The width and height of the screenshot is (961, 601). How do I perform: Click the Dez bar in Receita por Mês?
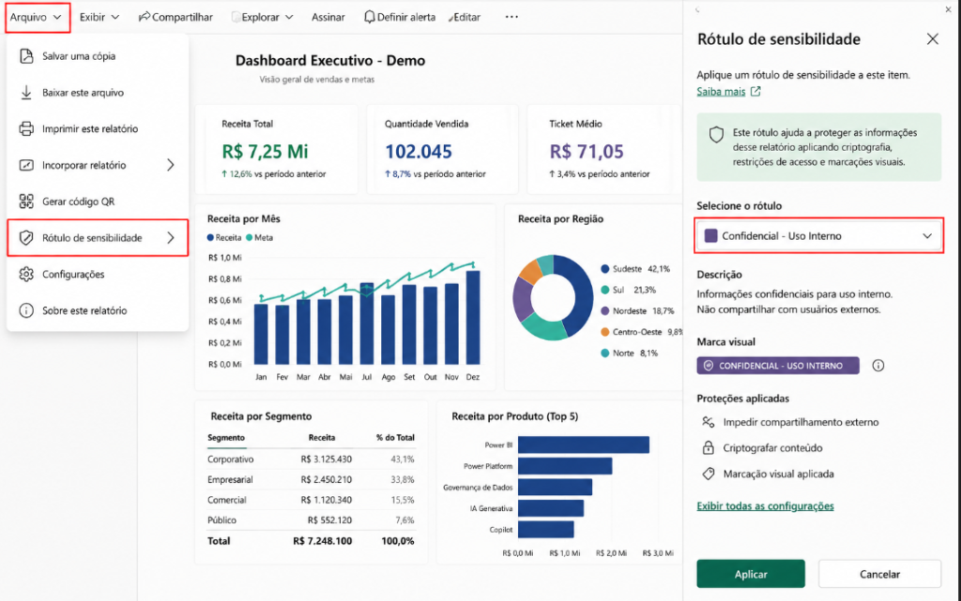473,318
